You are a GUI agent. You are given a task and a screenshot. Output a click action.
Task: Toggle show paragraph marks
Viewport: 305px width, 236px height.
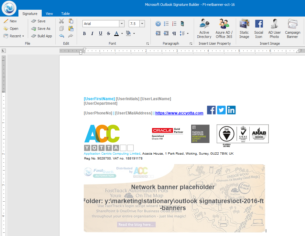coord(174,33)
